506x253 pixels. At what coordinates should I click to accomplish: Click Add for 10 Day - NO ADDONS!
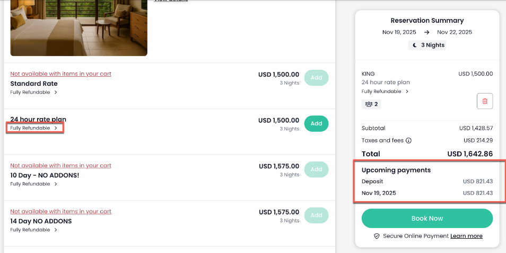point(316,169)
